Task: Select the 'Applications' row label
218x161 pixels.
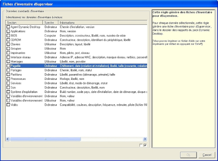Action: 18,31
